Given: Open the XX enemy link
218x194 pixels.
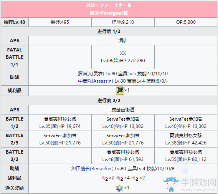Looking at the screenshot, I should [123, 53].
